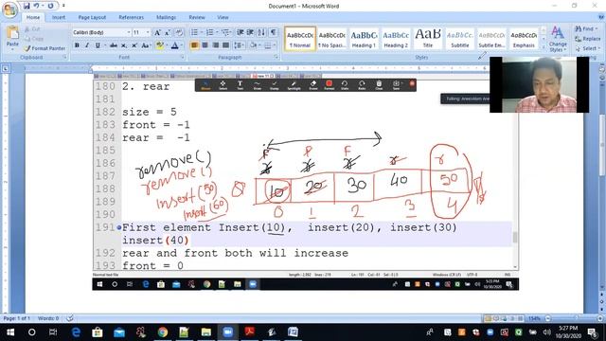Open font color dropdown arrow
606x341 pixels.
(x=182, y=45)
